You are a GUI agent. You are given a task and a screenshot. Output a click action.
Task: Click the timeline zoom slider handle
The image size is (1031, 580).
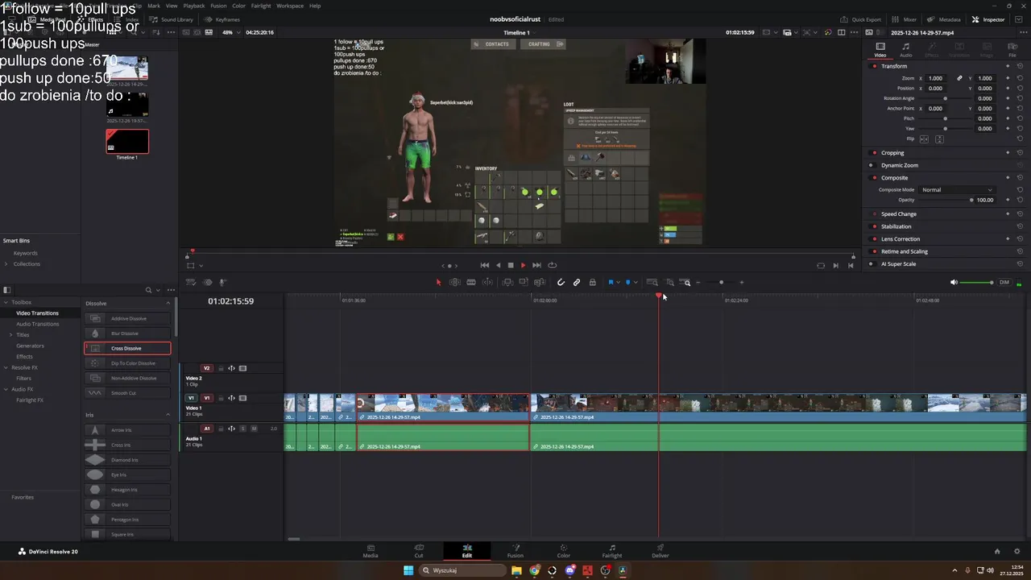coord(721,282)
